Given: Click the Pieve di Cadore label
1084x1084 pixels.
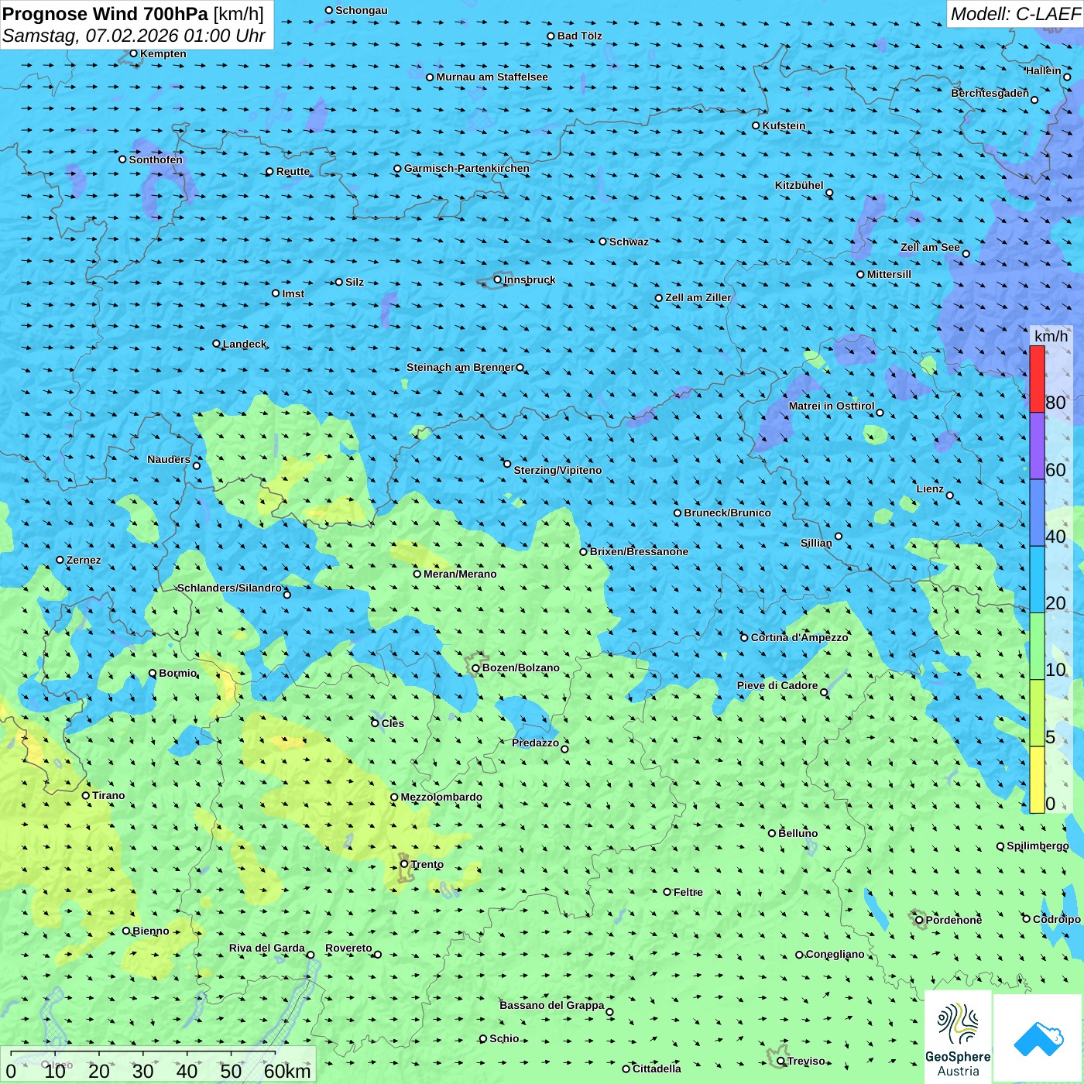Looking at the screenshot, I should pos(777,685).
